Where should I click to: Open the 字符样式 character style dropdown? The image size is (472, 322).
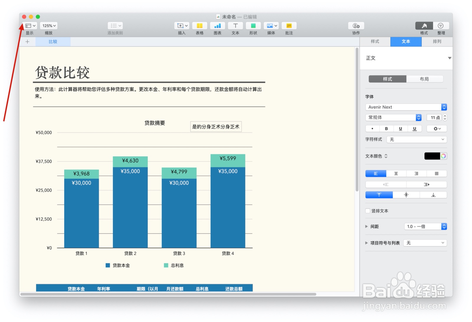click(416, 139)
